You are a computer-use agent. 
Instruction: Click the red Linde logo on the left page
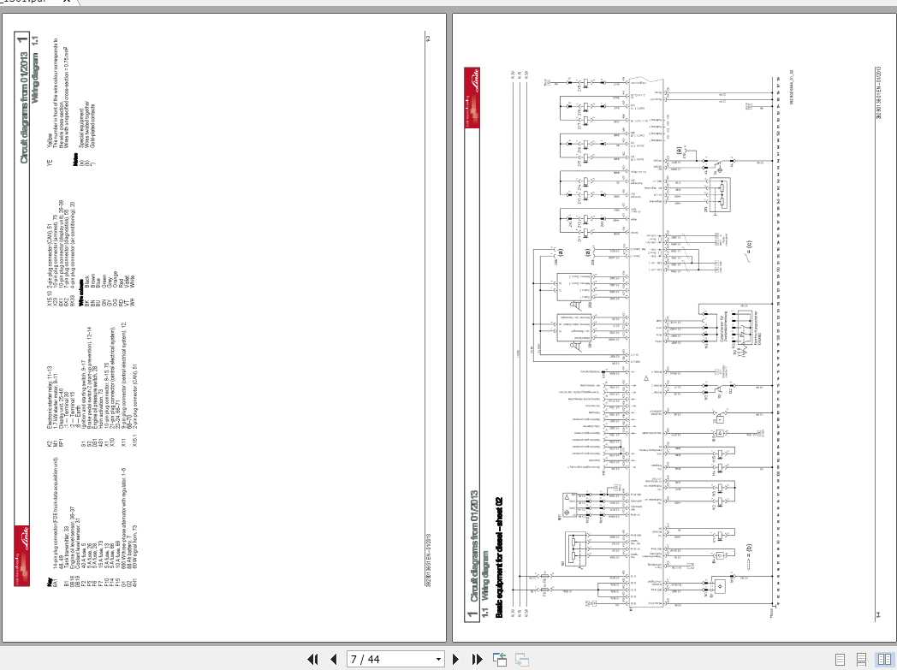tap(21, 555)
